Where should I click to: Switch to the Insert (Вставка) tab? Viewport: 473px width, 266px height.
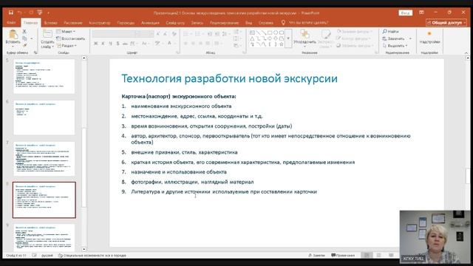[50, 23]
